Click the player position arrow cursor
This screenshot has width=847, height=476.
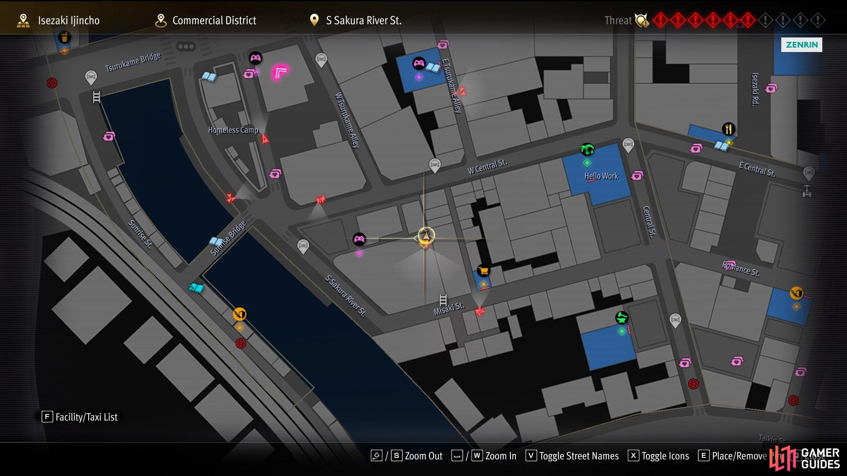coord(426,237)
